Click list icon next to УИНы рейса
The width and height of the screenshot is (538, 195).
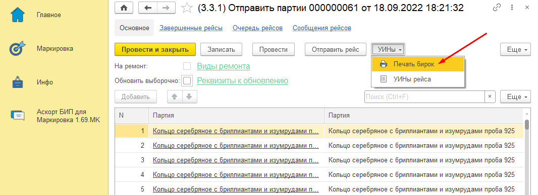pyautogui.click(x=384, y=79)
